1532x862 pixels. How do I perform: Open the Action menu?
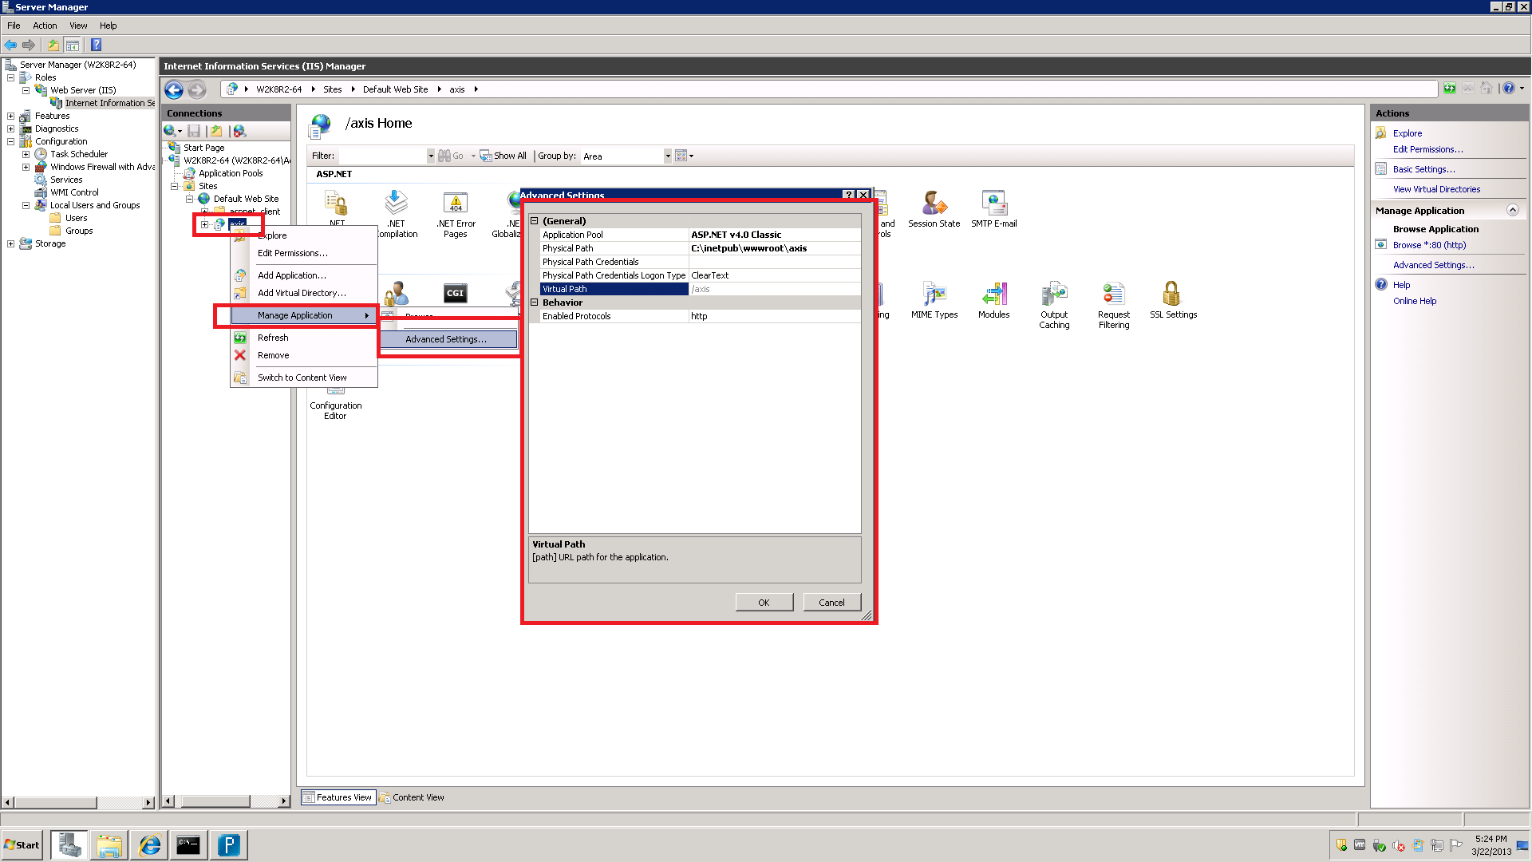point(45,26)
